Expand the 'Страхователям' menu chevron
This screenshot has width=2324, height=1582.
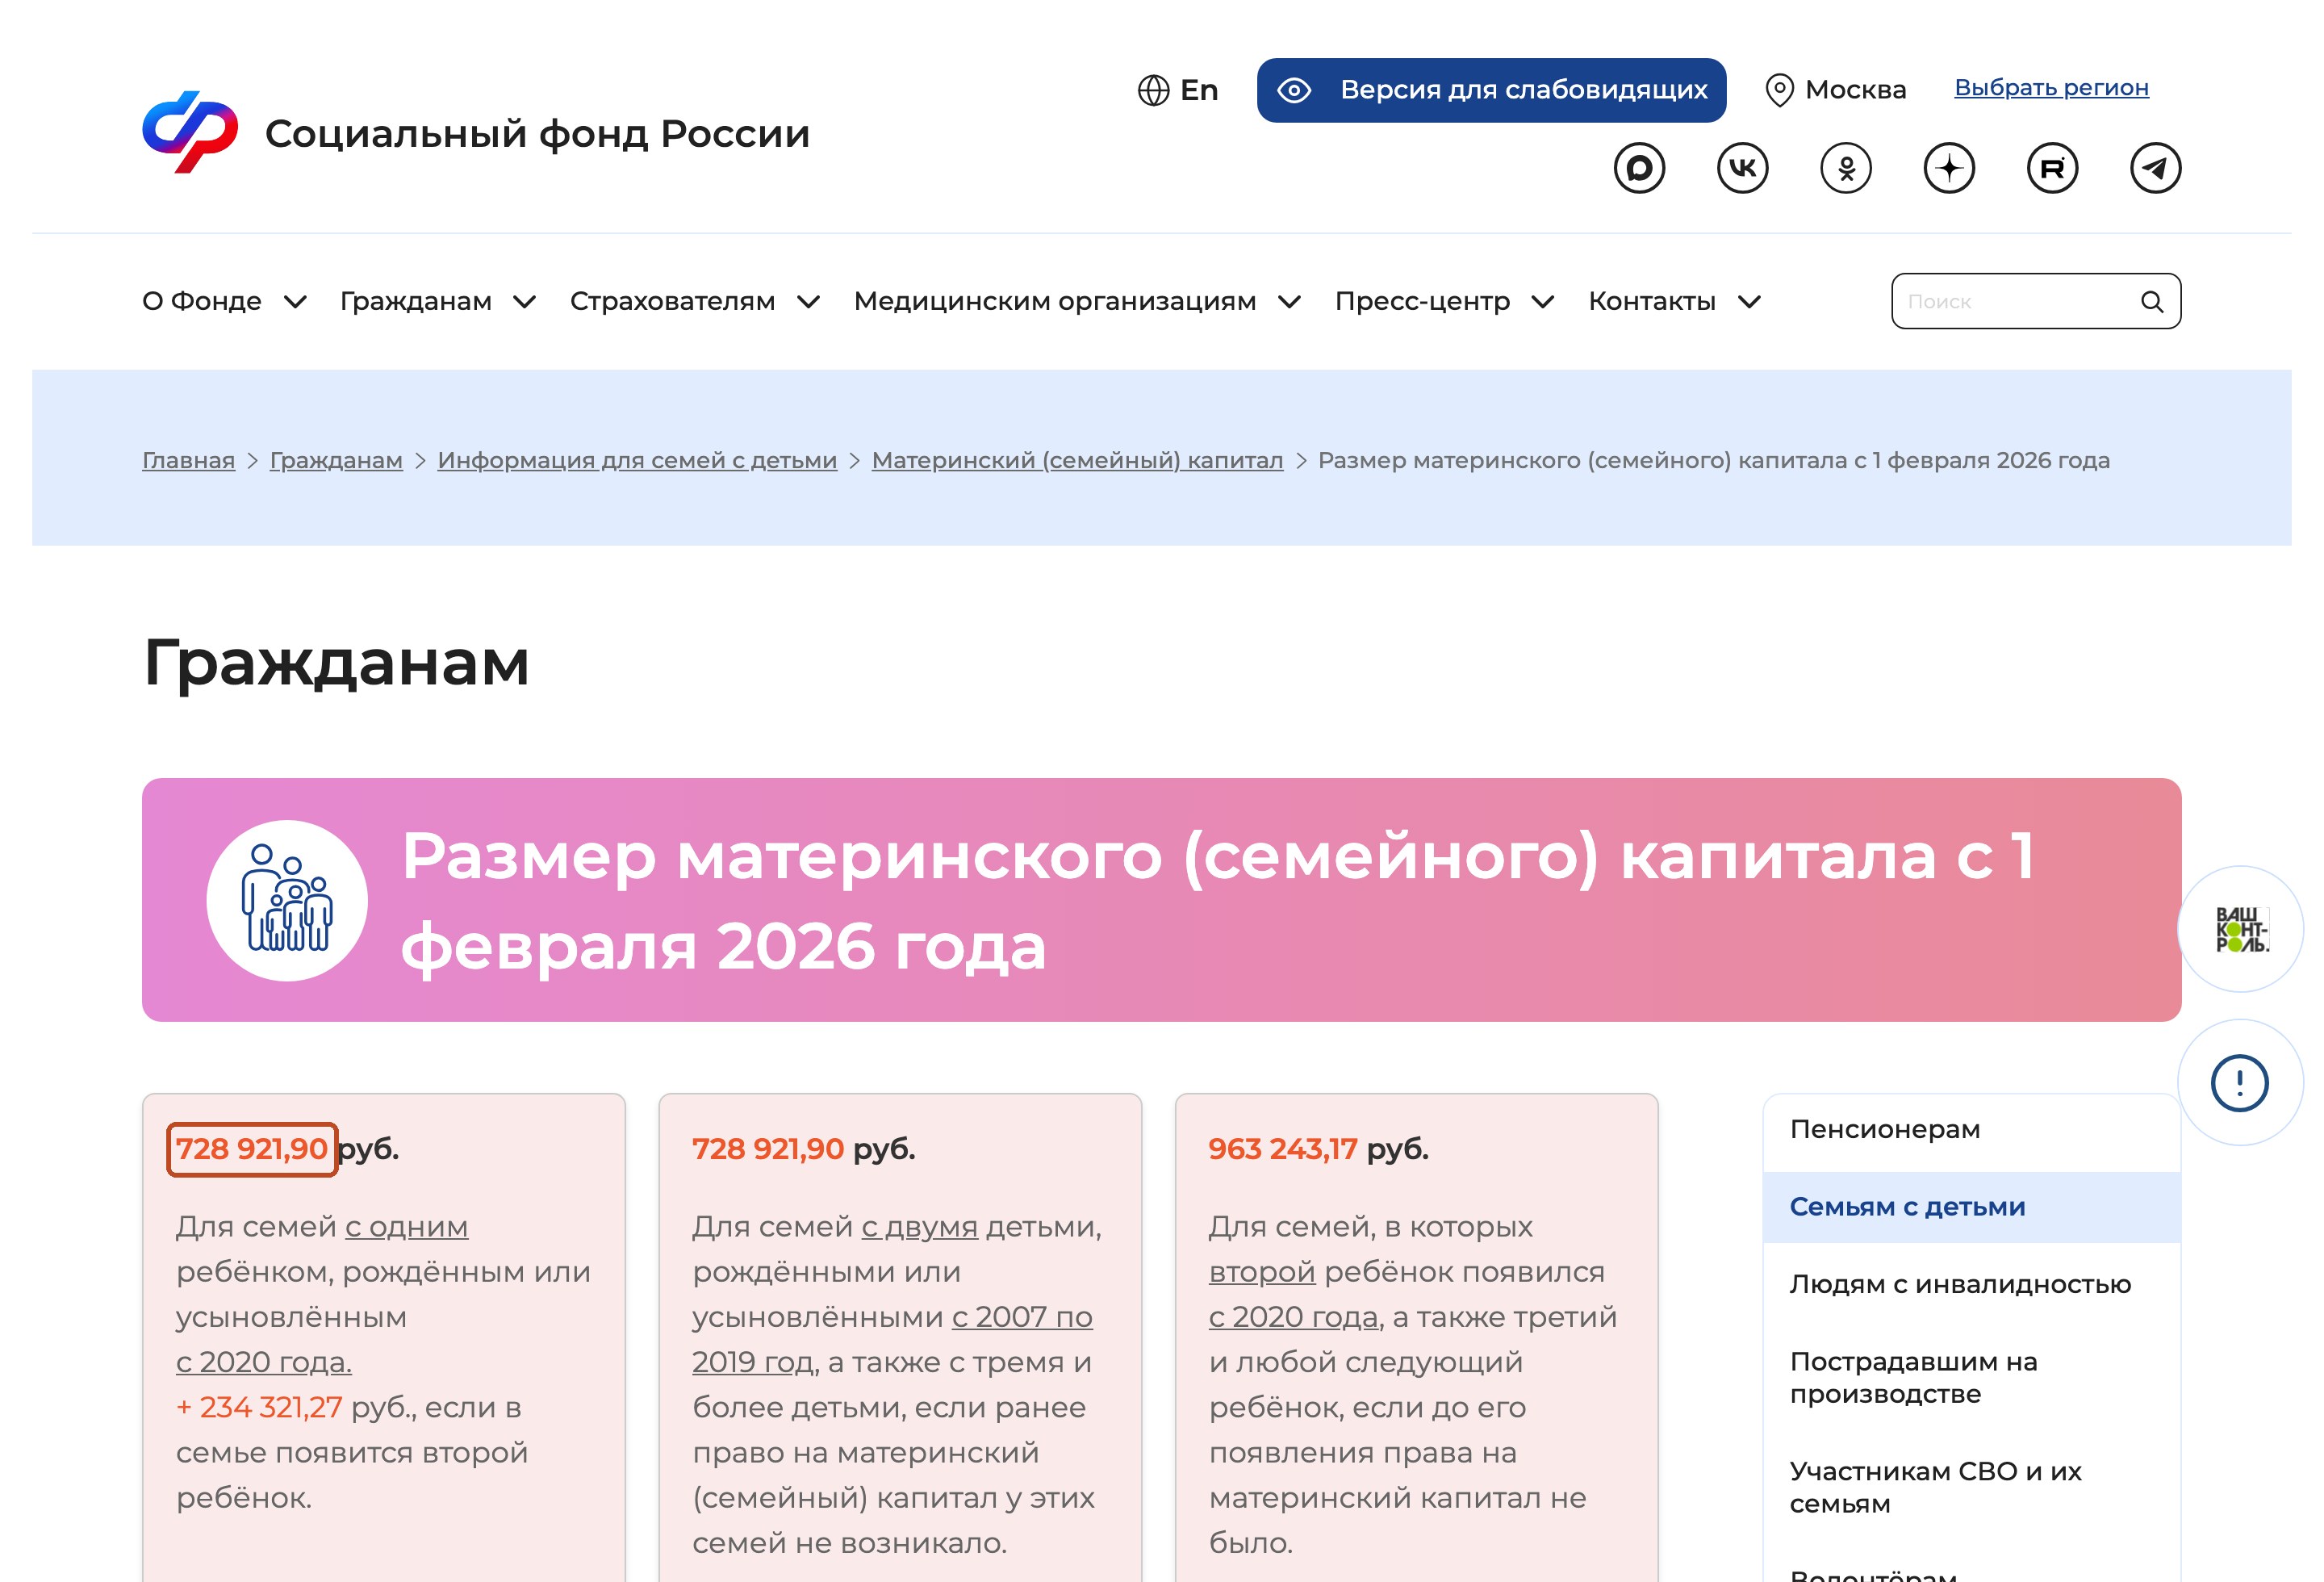[809, 302]
